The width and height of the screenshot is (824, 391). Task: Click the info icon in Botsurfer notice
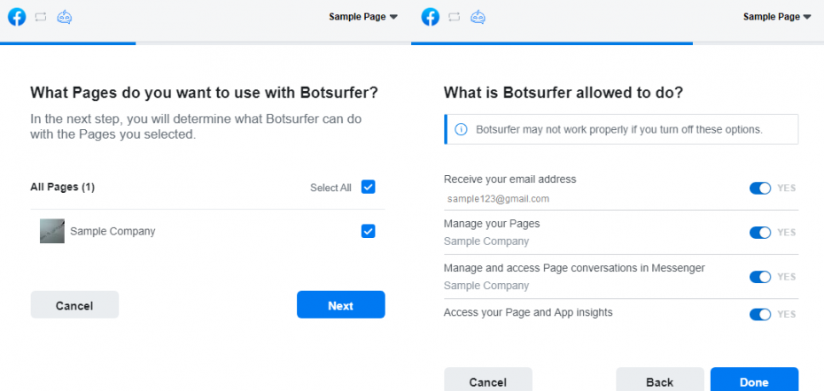click(461, 129)
